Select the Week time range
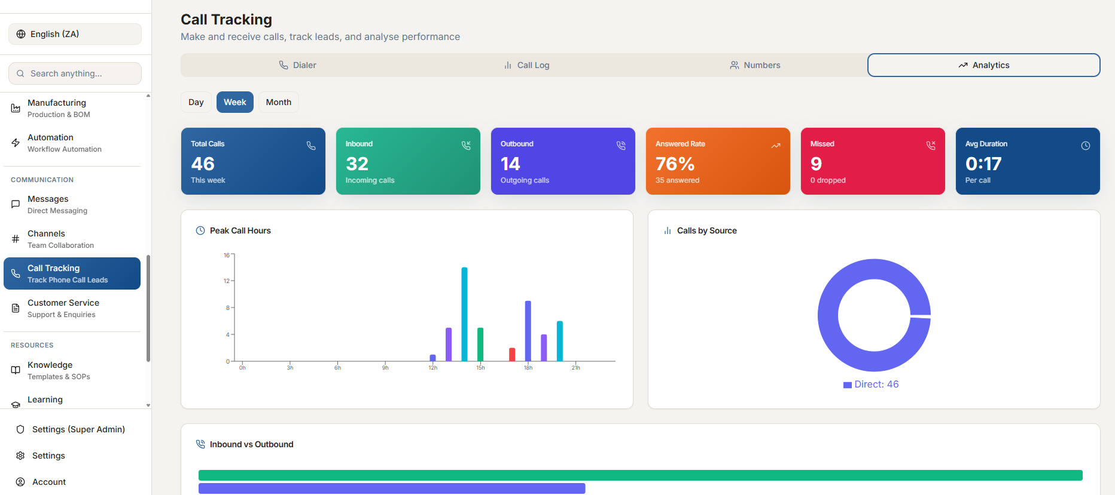Screen dimensions: 1115x495 coord(235,102)
